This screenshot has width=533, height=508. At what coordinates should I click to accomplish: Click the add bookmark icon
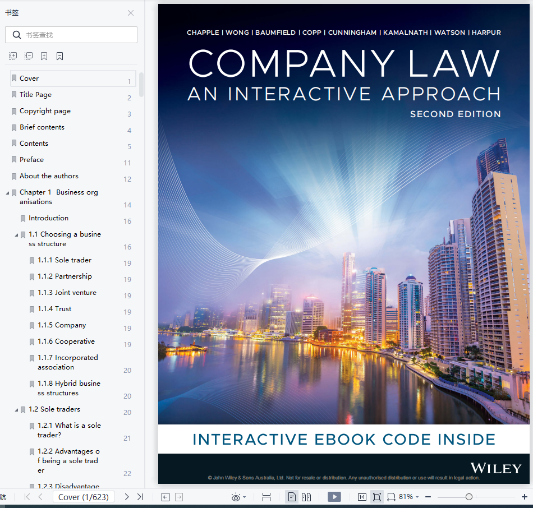point(44,56)
